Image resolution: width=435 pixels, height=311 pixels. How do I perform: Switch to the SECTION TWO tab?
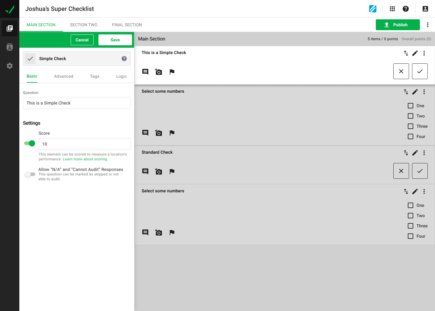click(x=84, y=25)
